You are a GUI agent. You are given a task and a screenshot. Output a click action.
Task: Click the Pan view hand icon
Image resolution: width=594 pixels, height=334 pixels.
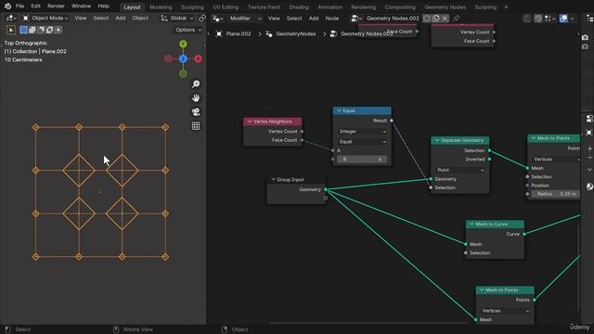(x=196, y=98)
